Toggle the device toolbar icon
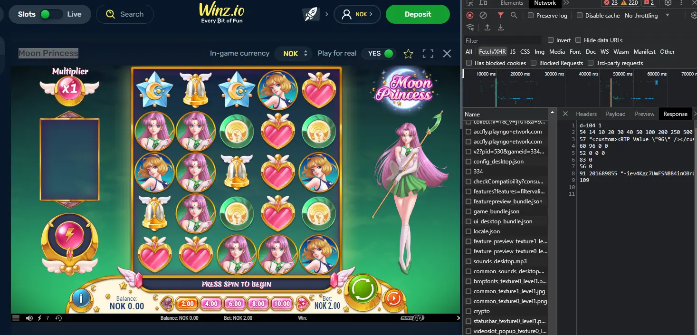This screenshot has width=697, height=335. pos(484,3)
